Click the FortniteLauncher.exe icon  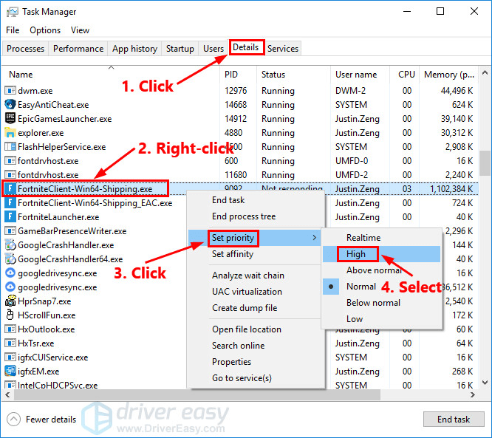(10, 217)
